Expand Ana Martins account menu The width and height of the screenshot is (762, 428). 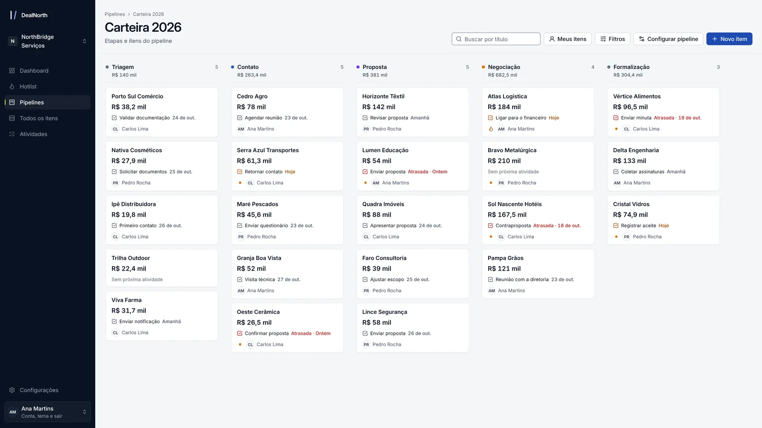pyautogui.click(x=48, y=412)
